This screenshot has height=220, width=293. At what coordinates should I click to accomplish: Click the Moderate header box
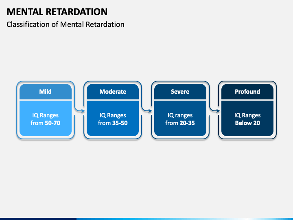[x=113, y=92]
